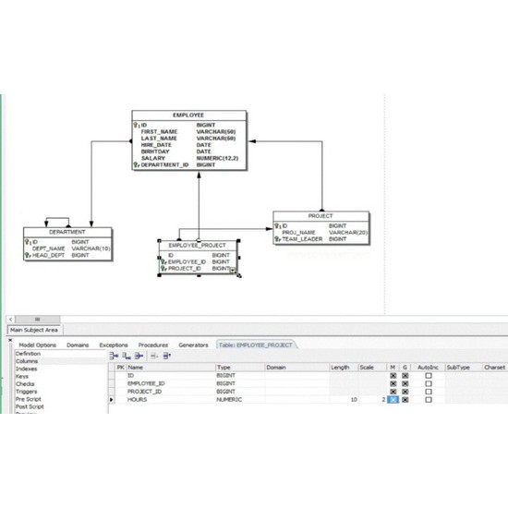Click the horizontal scrollbar left arrow
This screenshot has height=508, width=508.
[11, 320]
